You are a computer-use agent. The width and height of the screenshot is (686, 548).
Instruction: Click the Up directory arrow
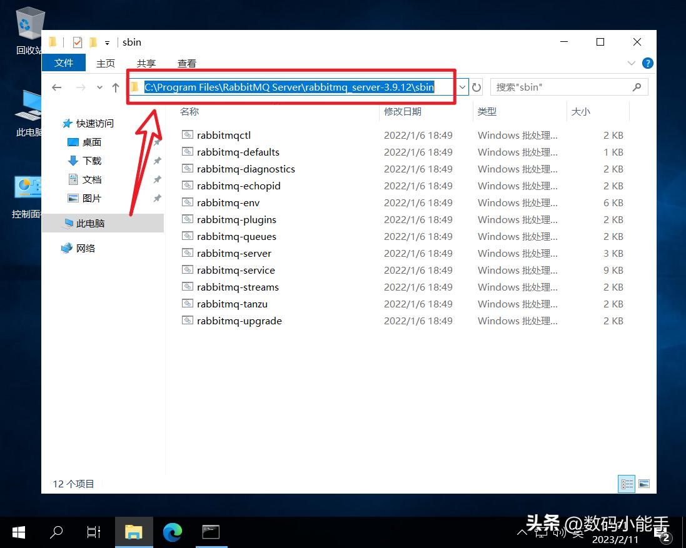115,87
